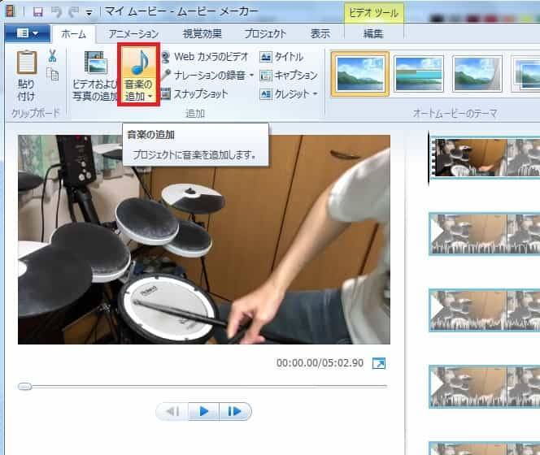Open the blue file menu button
The height and width of the screenshot is (455, 540).
pos(28,33)
